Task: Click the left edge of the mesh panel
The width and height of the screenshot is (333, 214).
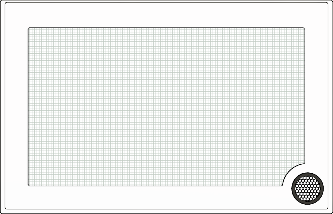Action: click(x=28, y=107)
